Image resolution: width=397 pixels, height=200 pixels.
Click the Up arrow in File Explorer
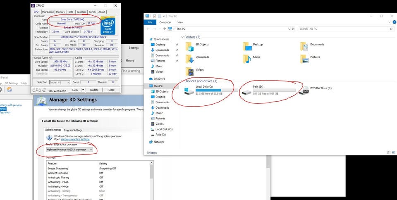tap(165, 29)
